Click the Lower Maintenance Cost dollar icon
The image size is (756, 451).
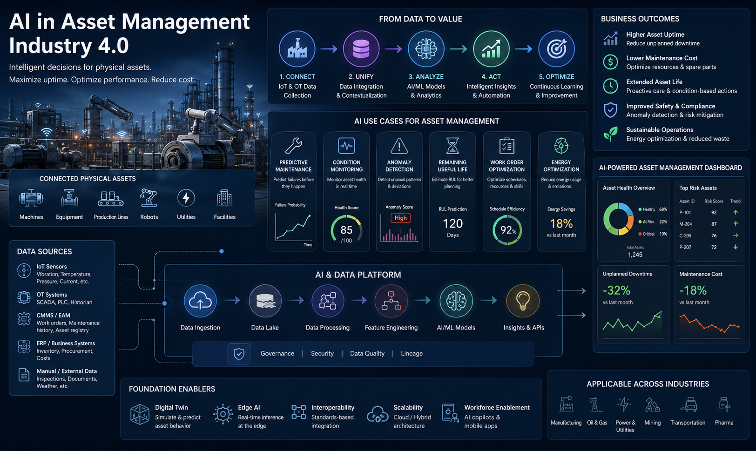click(x=610, y=62)
